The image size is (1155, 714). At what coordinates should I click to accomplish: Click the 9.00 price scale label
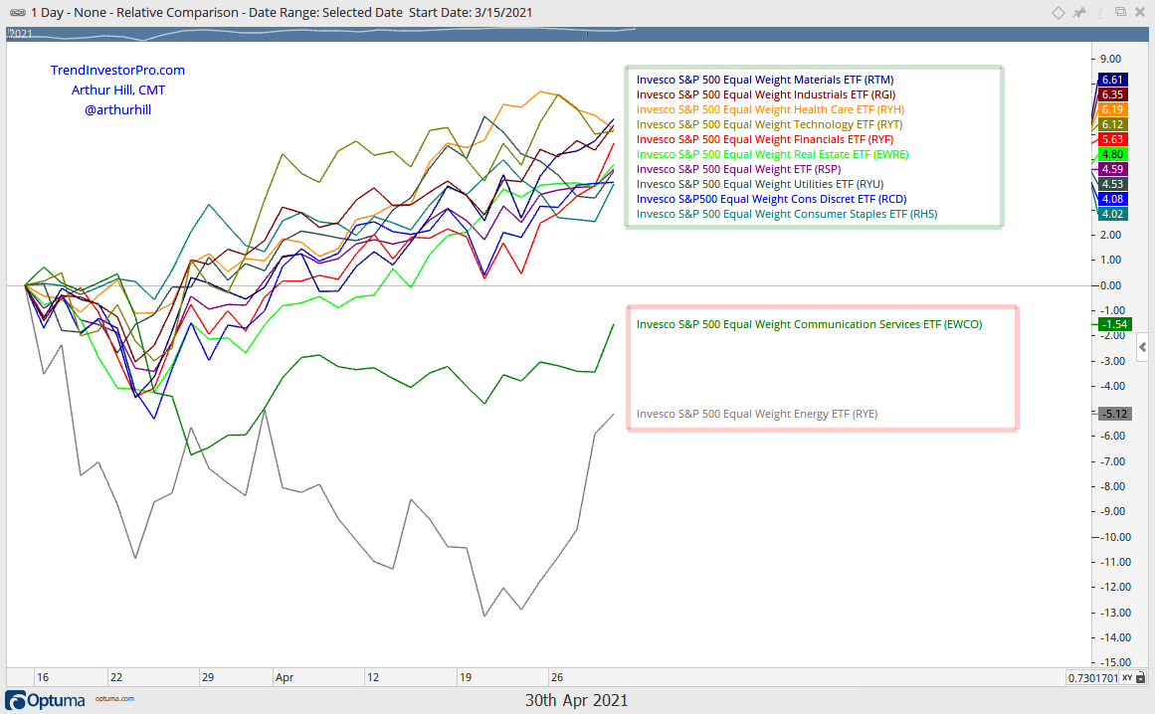tap(1110, 59)
